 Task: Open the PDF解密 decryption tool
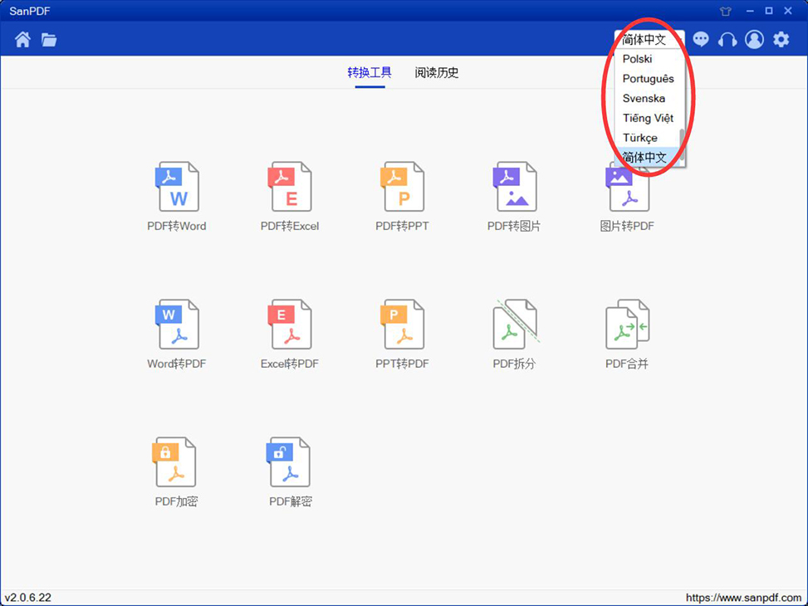[x=290, y=472]
